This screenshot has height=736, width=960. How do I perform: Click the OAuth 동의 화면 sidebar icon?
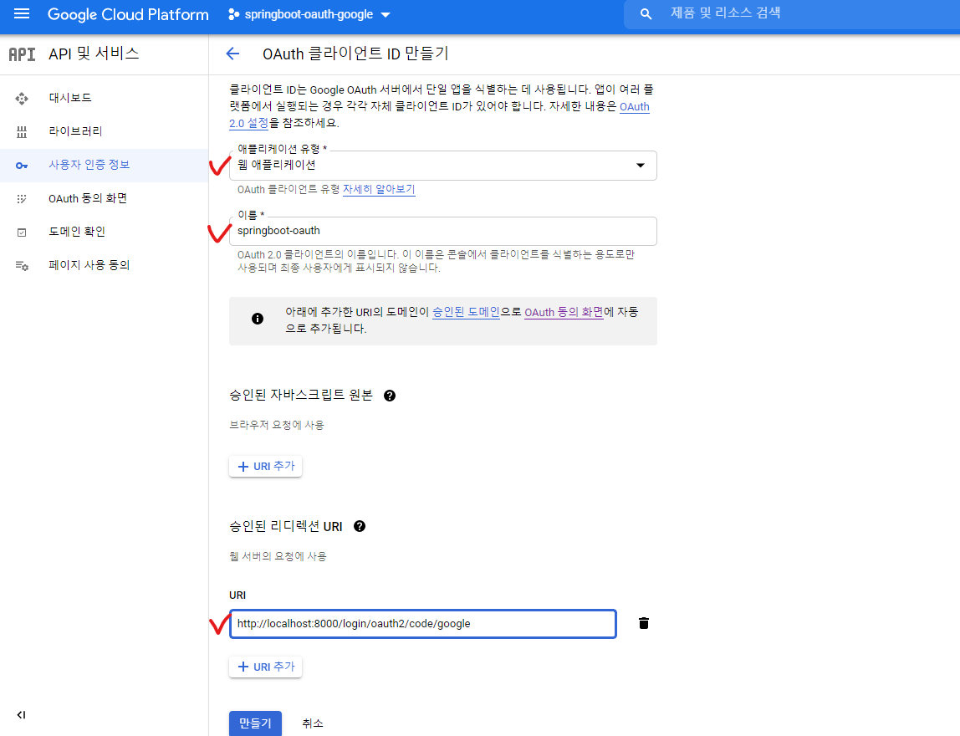click(x=22, y=198)
